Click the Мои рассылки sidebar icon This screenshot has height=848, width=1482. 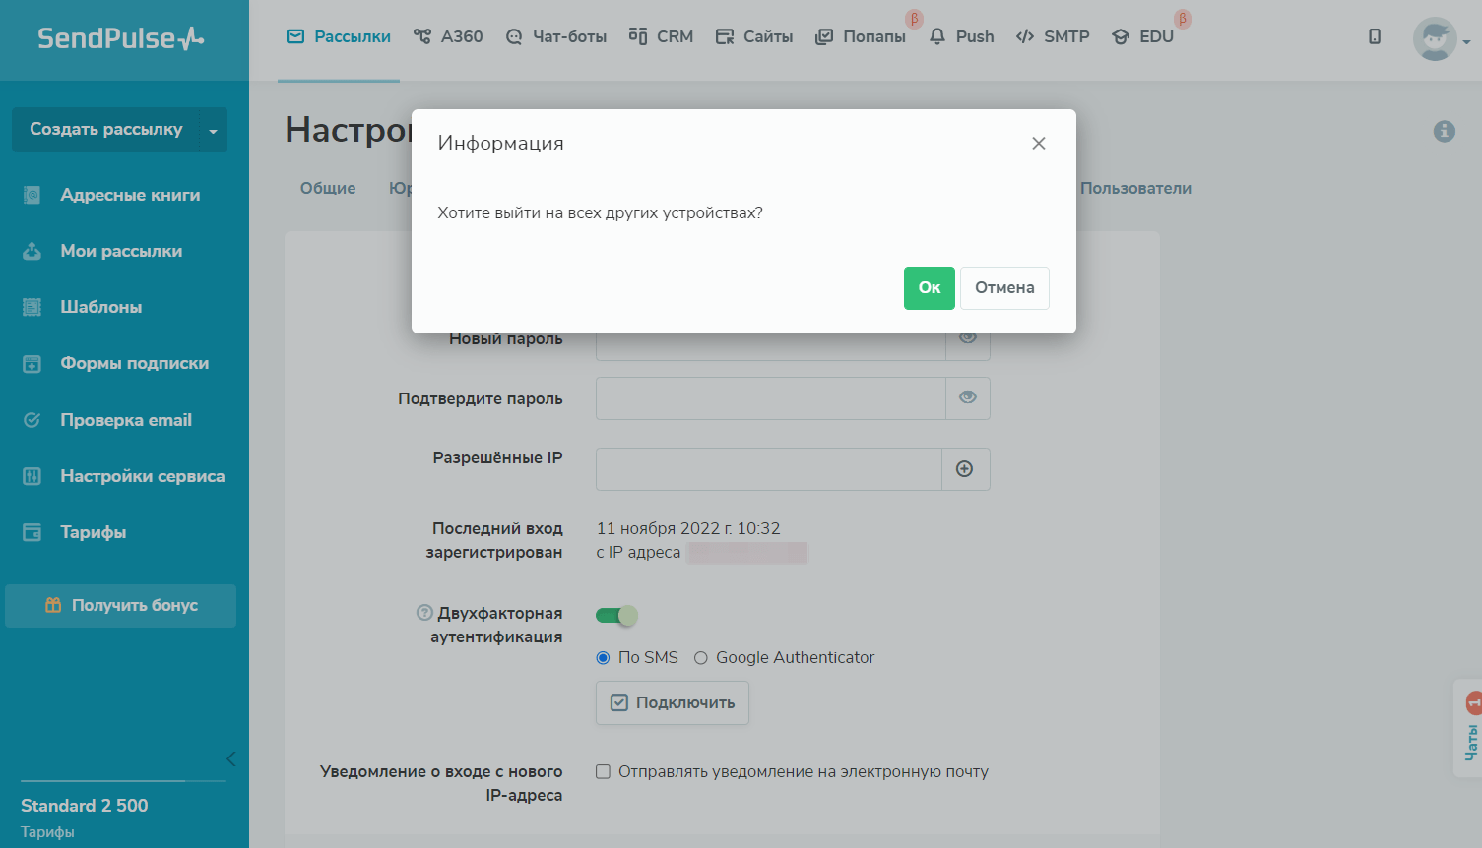[32, 251]
